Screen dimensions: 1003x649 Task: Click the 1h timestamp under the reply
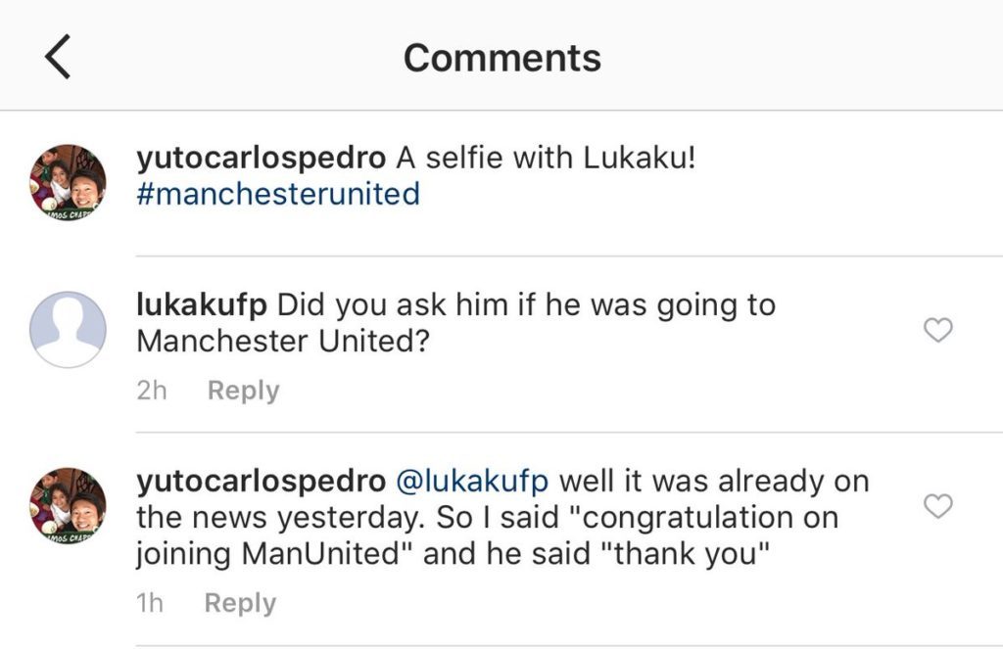(151, 603)
